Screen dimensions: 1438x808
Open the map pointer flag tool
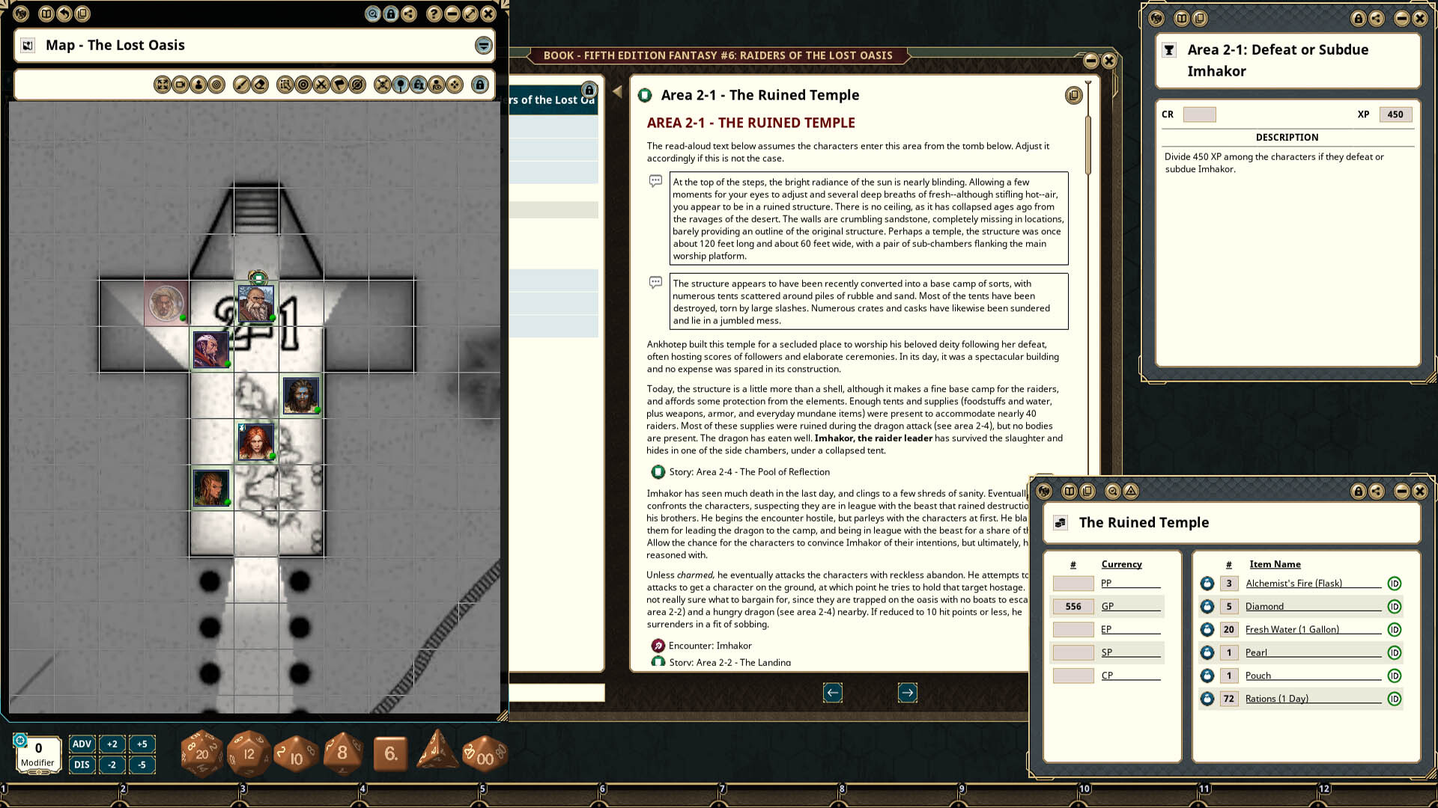[339, 85]
